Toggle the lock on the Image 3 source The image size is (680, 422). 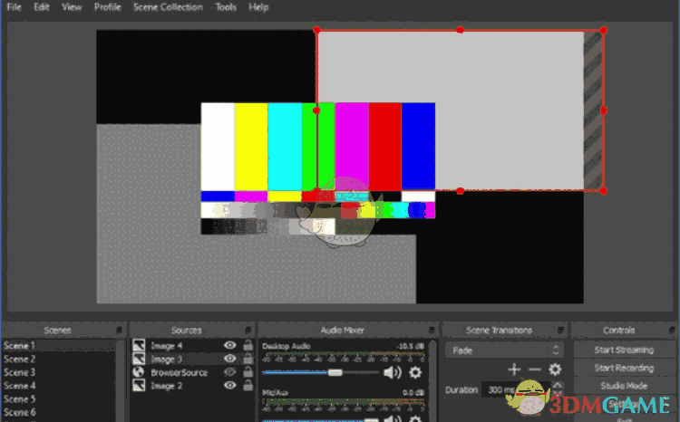[x=248, y=359]
